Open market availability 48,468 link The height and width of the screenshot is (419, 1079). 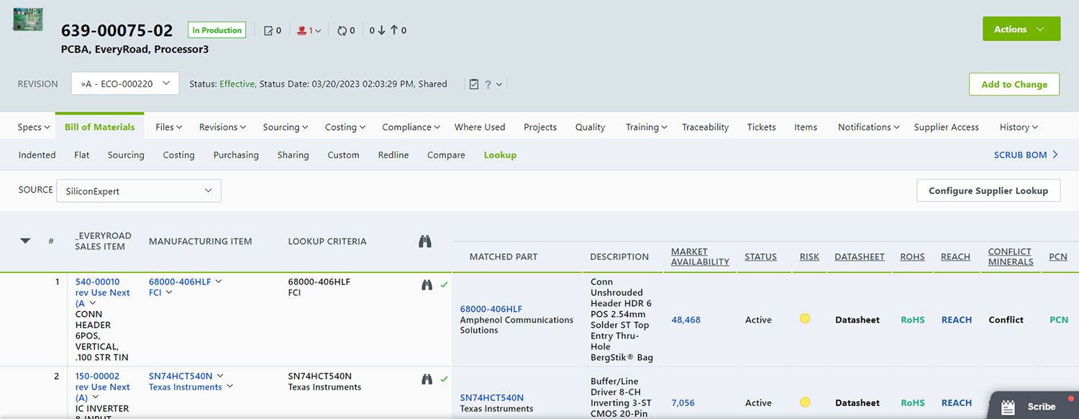pyautogui.click(x=686, y=320)
